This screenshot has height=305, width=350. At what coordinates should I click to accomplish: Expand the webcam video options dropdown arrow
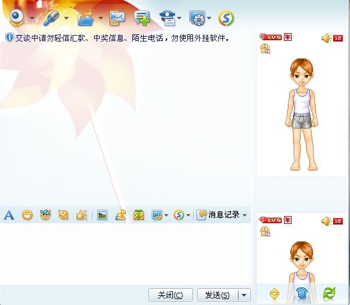(x=32, y=18)
